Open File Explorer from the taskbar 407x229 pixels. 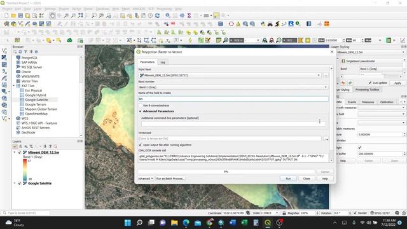[x=174, y=223]
